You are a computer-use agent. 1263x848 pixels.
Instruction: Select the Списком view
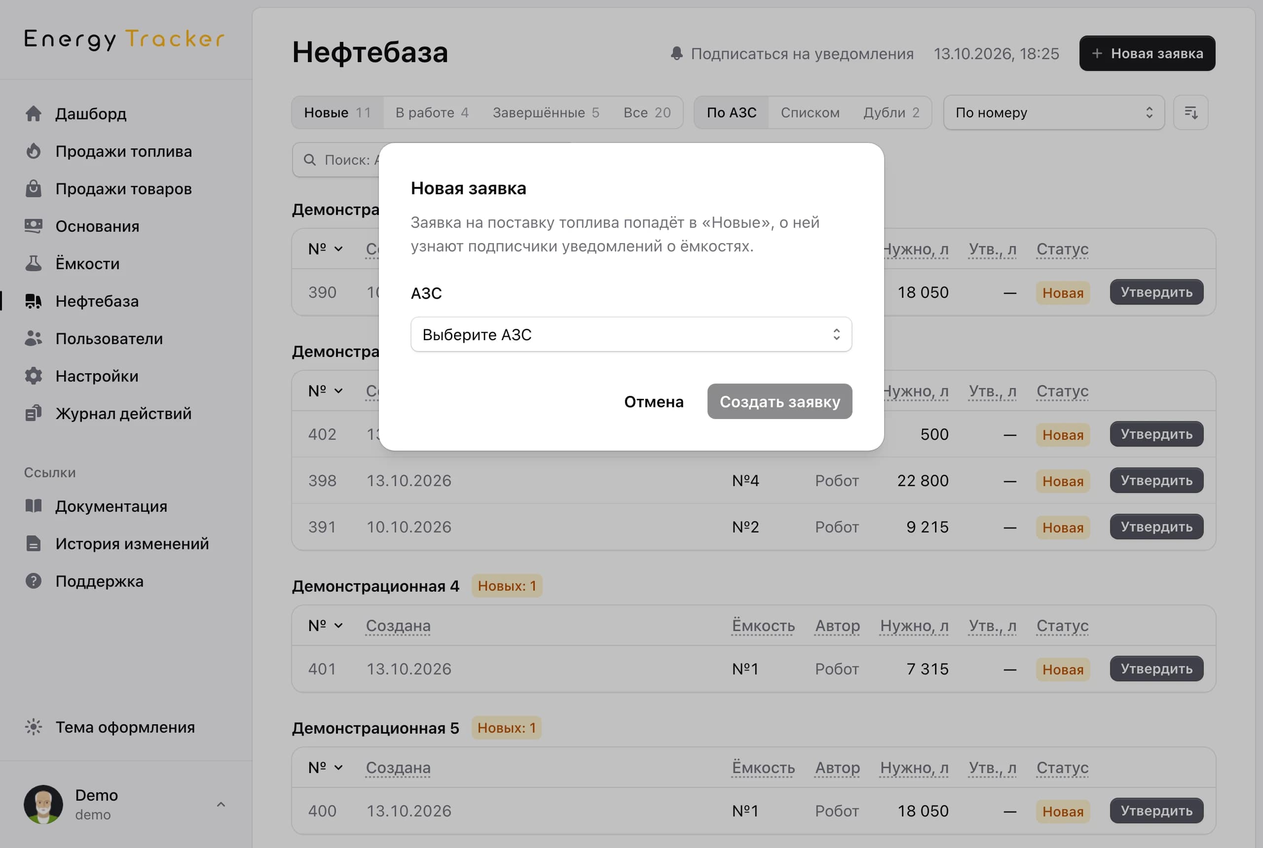tap(810, 112)
